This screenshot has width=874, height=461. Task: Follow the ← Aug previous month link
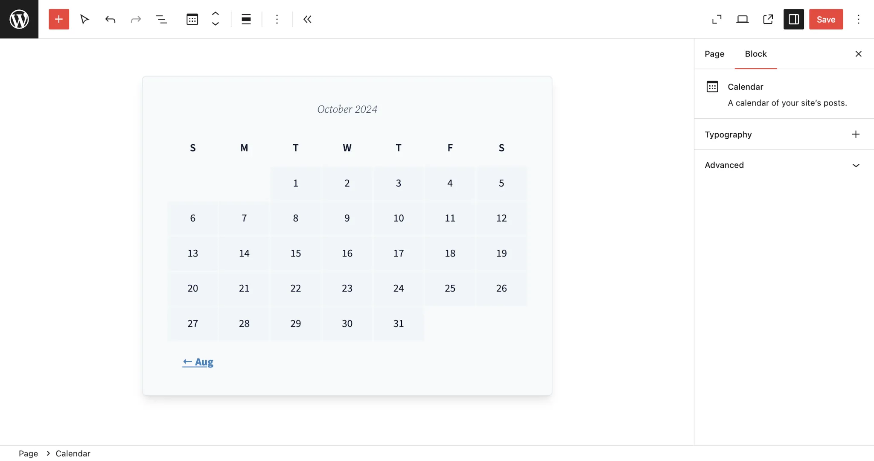pos(198,362)
